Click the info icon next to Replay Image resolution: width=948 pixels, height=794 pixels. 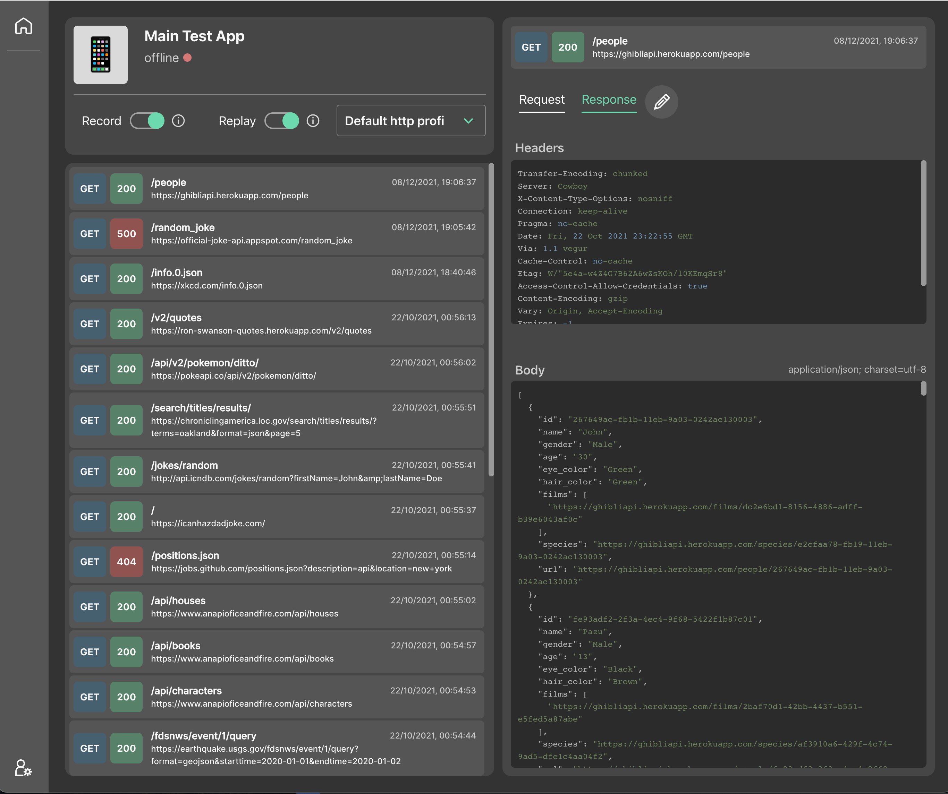point(313,121)
